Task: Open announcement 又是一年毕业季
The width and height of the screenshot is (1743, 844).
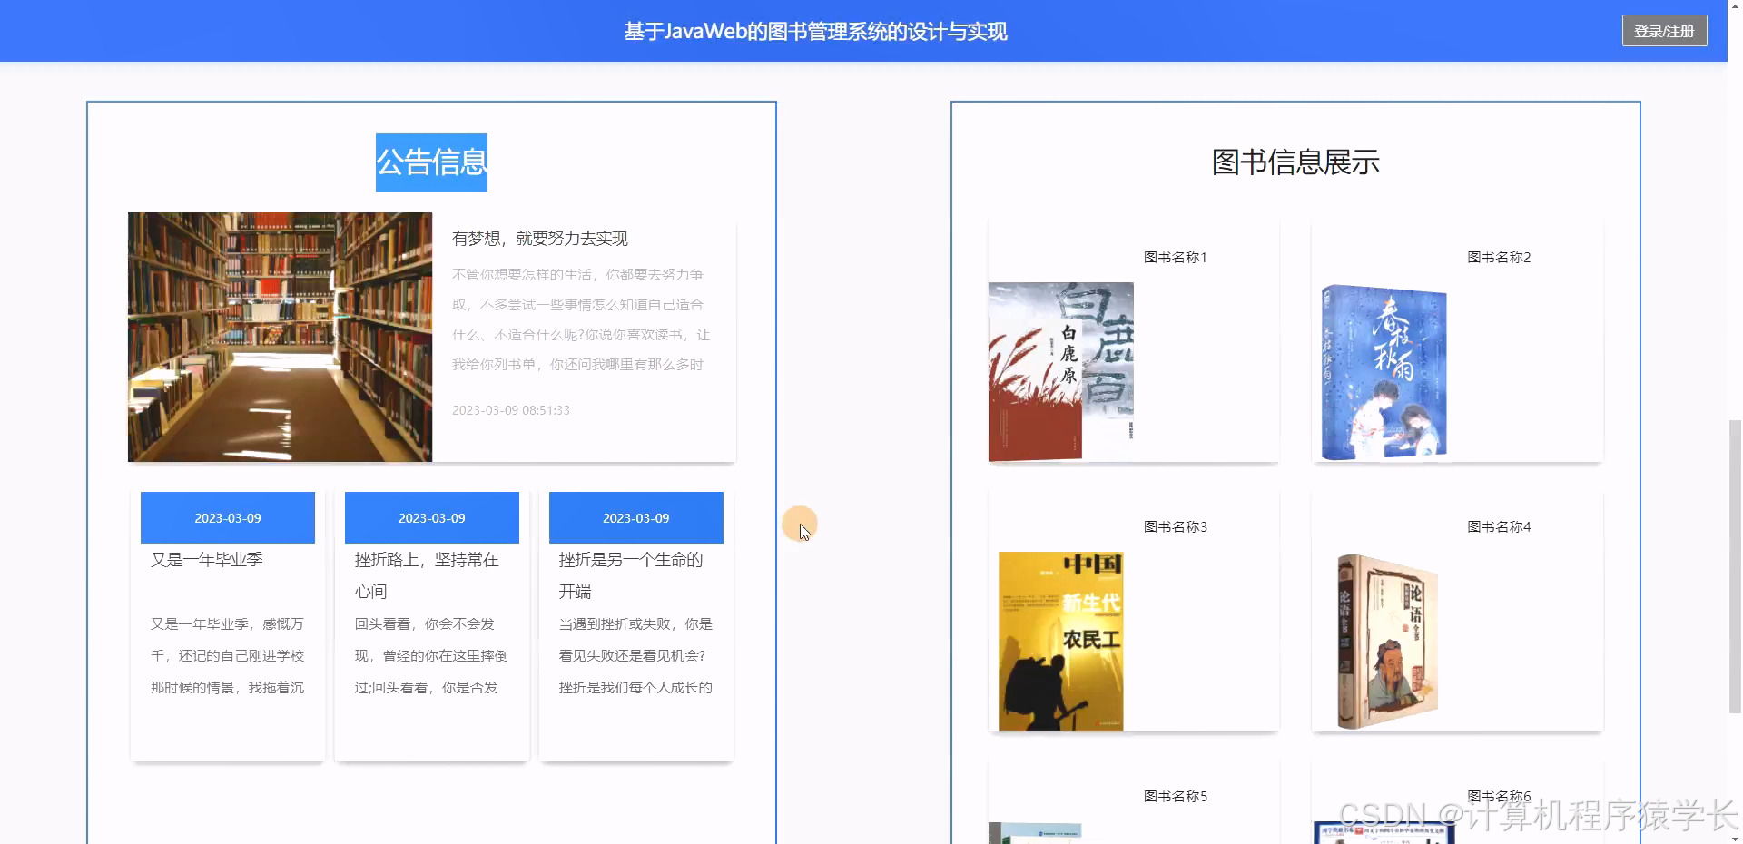Action: click(206, 559)
